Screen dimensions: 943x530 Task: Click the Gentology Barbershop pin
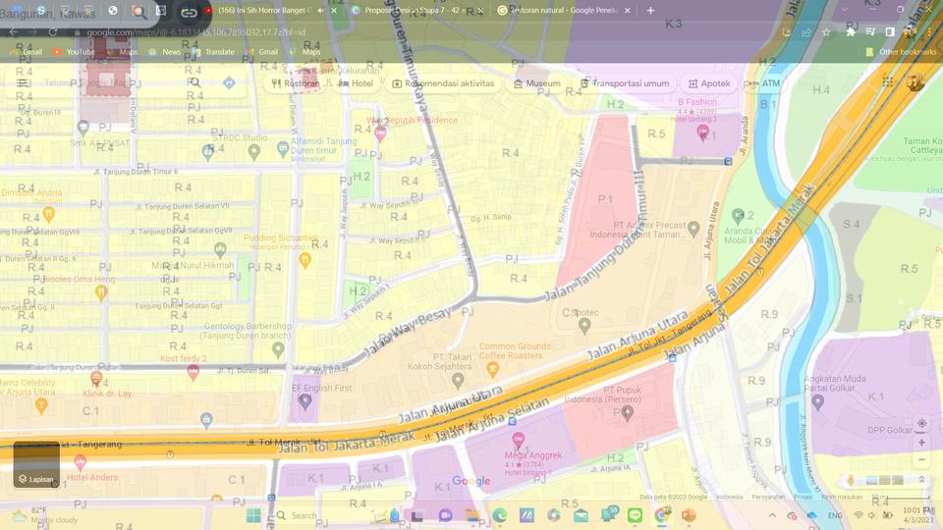click(x=278, y=349)
